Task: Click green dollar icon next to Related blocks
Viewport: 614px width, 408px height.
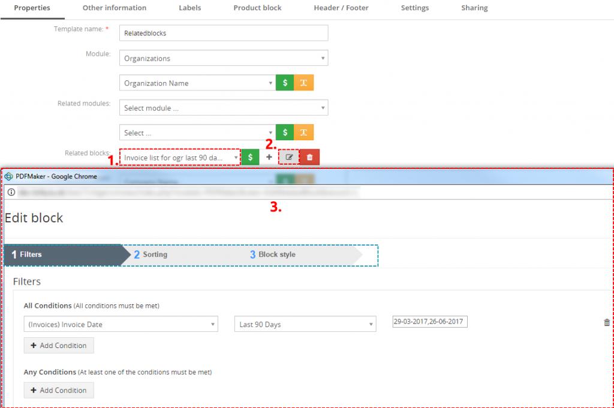Action: pos(250,157)
